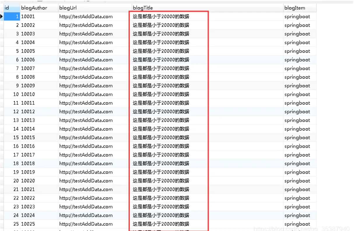Select blogUrl cell in row 10016

[95, 146]
